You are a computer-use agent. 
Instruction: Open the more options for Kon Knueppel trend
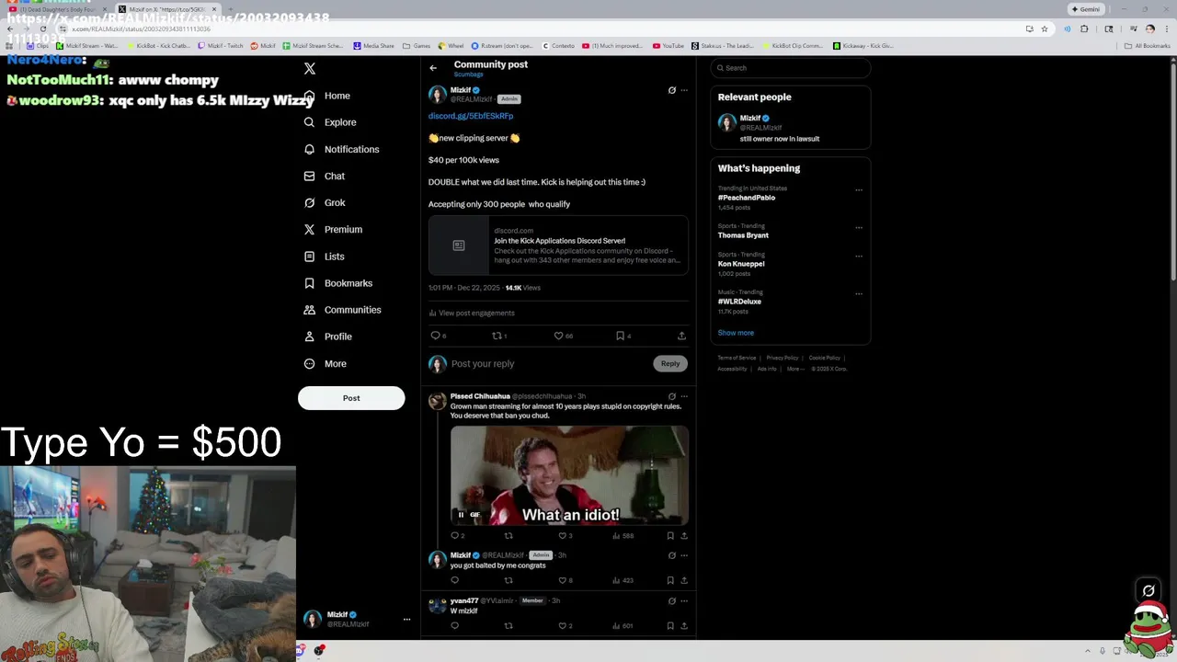(x=859, y=257)
